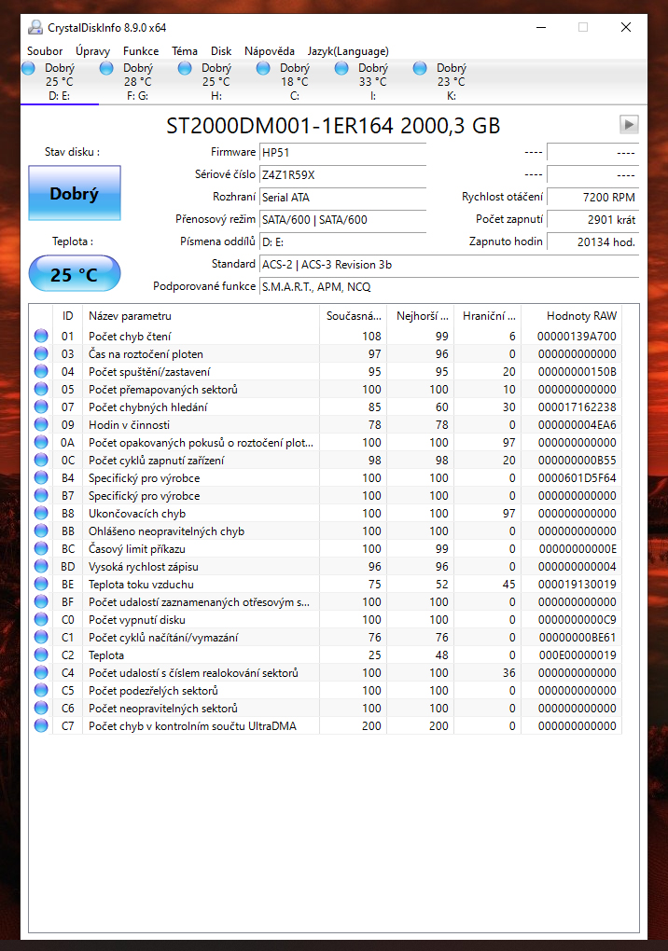
Task: Select the 'Počet přemapovaných sektorů' row
Action: [326, 389]
